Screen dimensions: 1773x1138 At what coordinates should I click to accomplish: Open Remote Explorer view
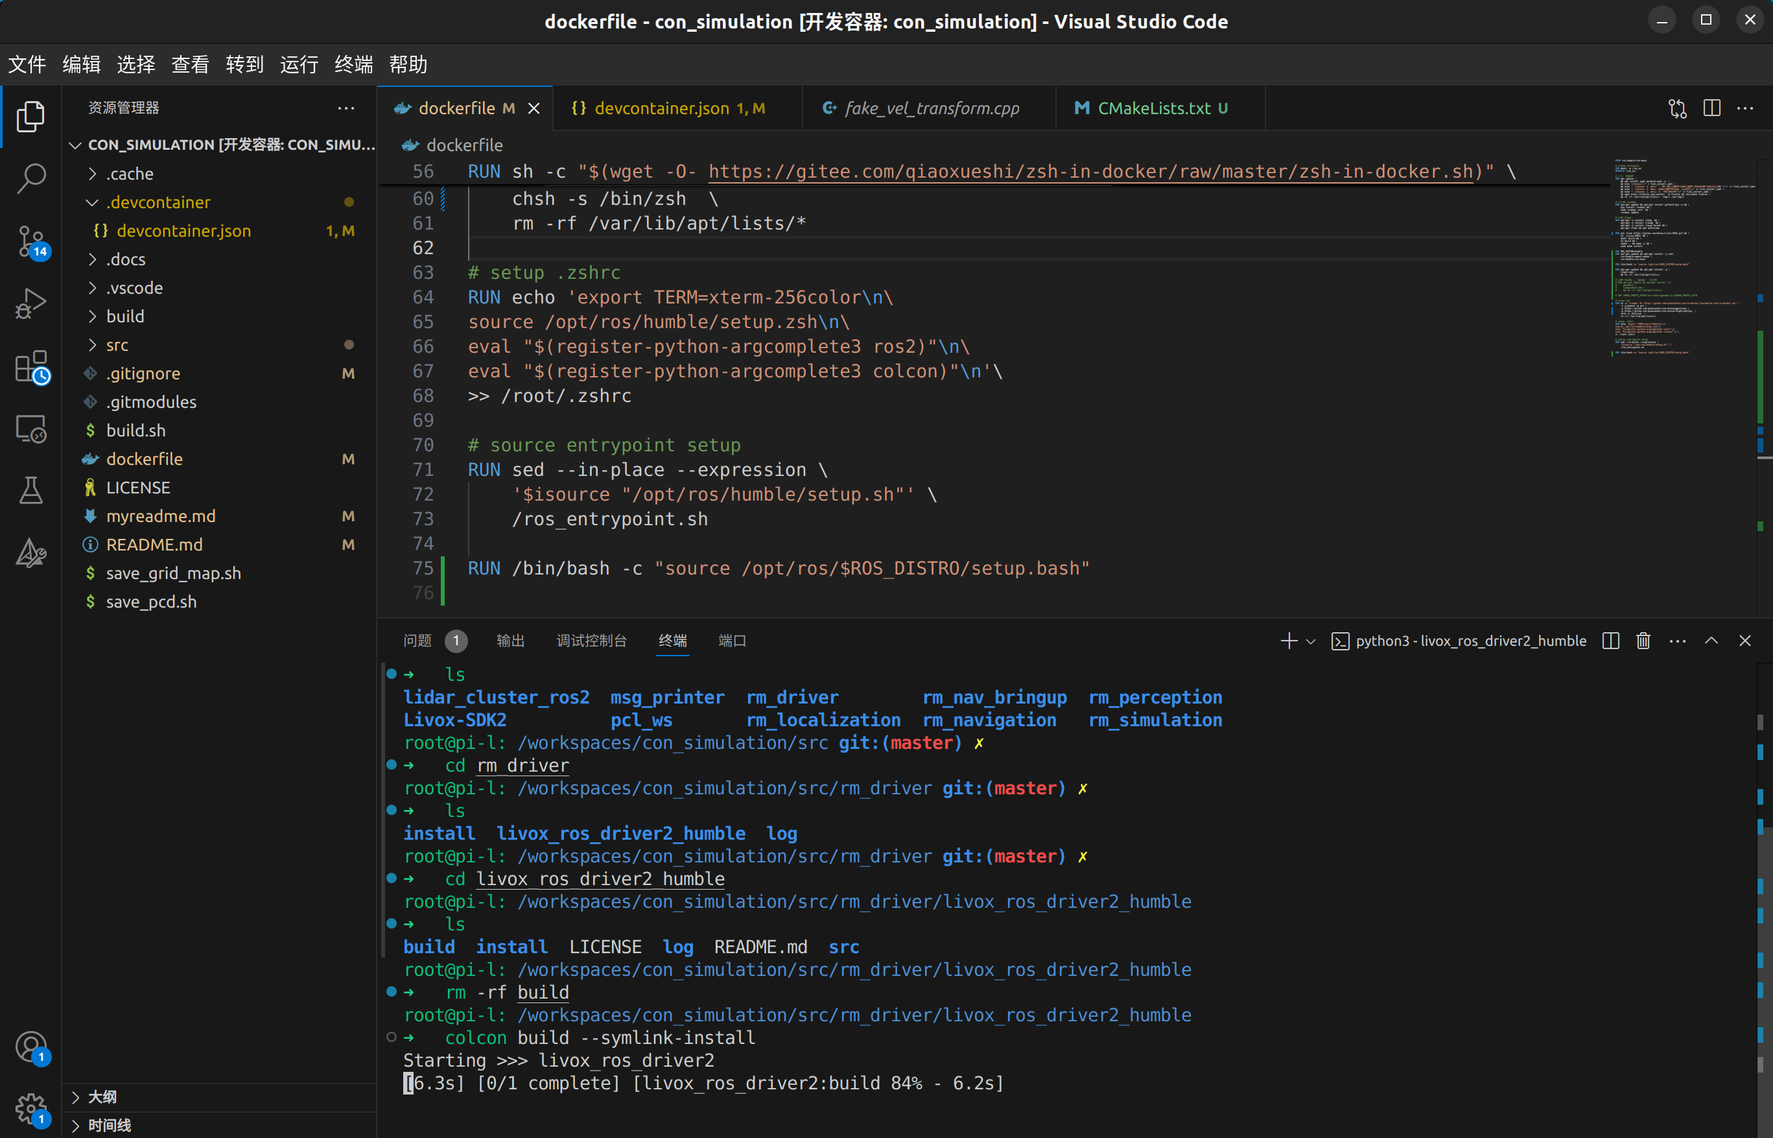tap(31, 428)
